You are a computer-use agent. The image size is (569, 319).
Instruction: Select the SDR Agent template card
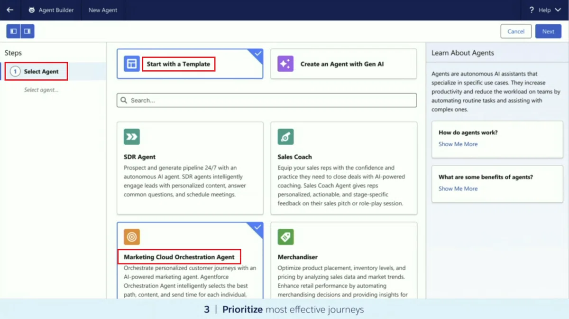(190, 168)
